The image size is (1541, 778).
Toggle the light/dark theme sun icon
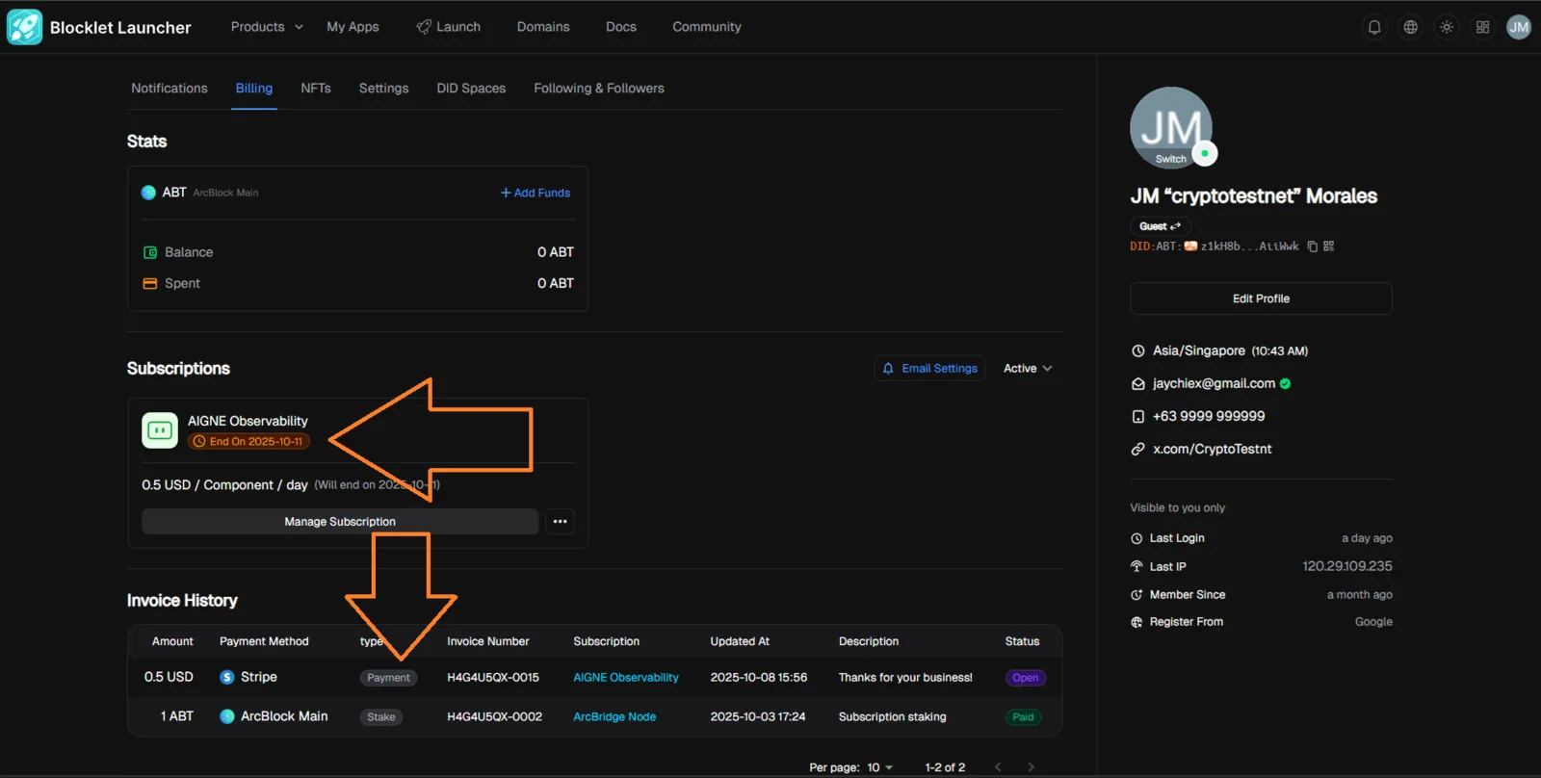pyautogui.click(x=1447, y=27)
